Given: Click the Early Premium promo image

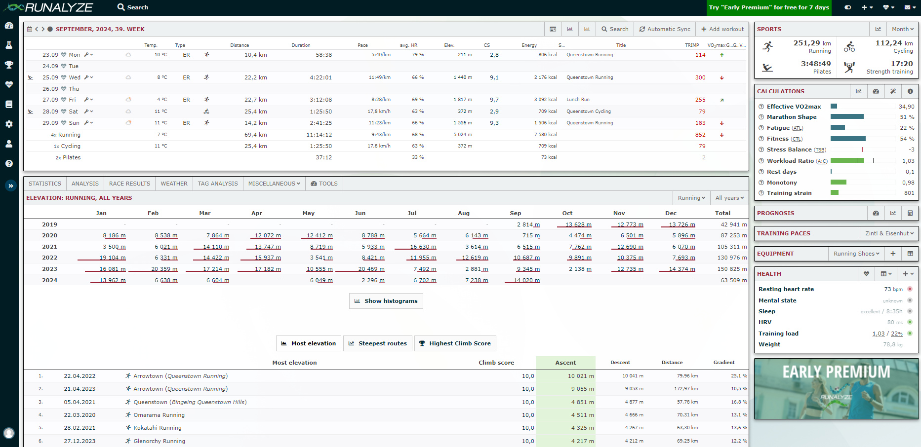Looking at the screenshot, I should coord(836,389).
